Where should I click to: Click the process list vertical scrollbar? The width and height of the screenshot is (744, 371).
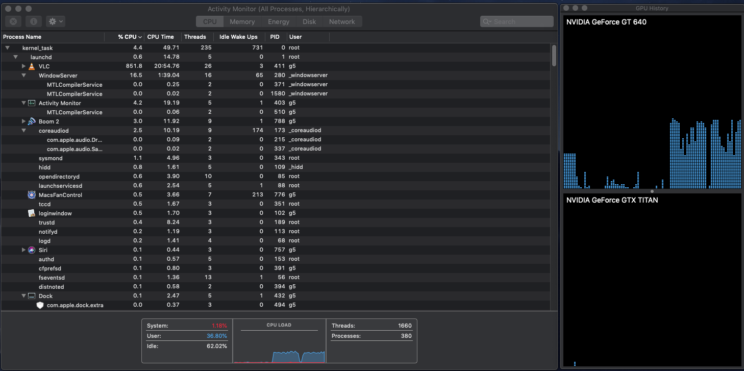pos(554,55)
